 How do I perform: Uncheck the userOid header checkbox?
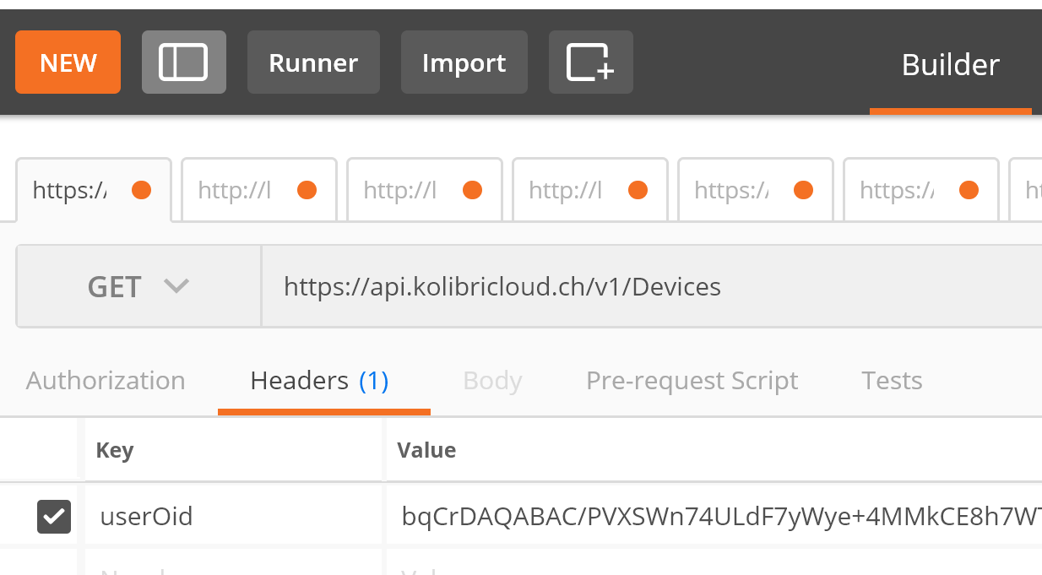(54, 516)
